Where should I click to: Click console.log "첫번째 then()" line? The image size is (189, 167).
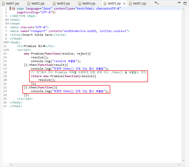70,69
